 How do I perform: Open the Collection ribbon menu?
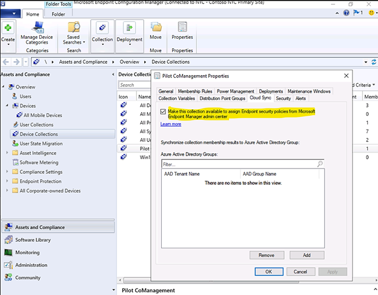[x=102, y=36]
